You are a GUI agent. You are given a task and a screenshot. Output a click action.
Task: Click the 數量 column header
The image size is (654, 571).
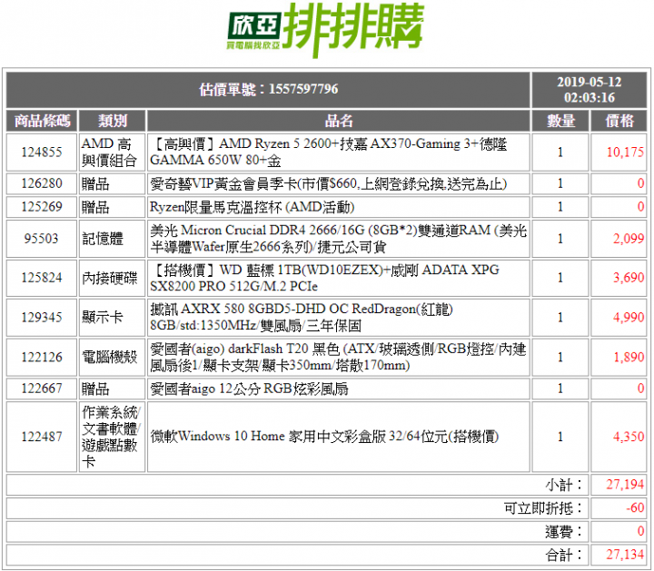[x=560, y=122]
